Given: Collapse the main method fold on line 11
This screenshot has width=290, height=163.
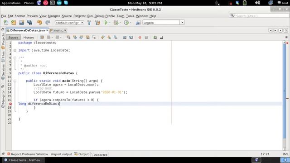Looking at the screenshot, I should click(15, 81).
